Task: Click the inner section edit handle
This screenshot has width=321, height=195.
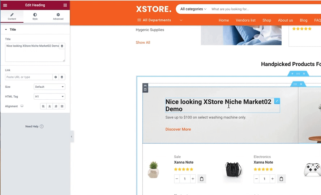Action: 295,84
